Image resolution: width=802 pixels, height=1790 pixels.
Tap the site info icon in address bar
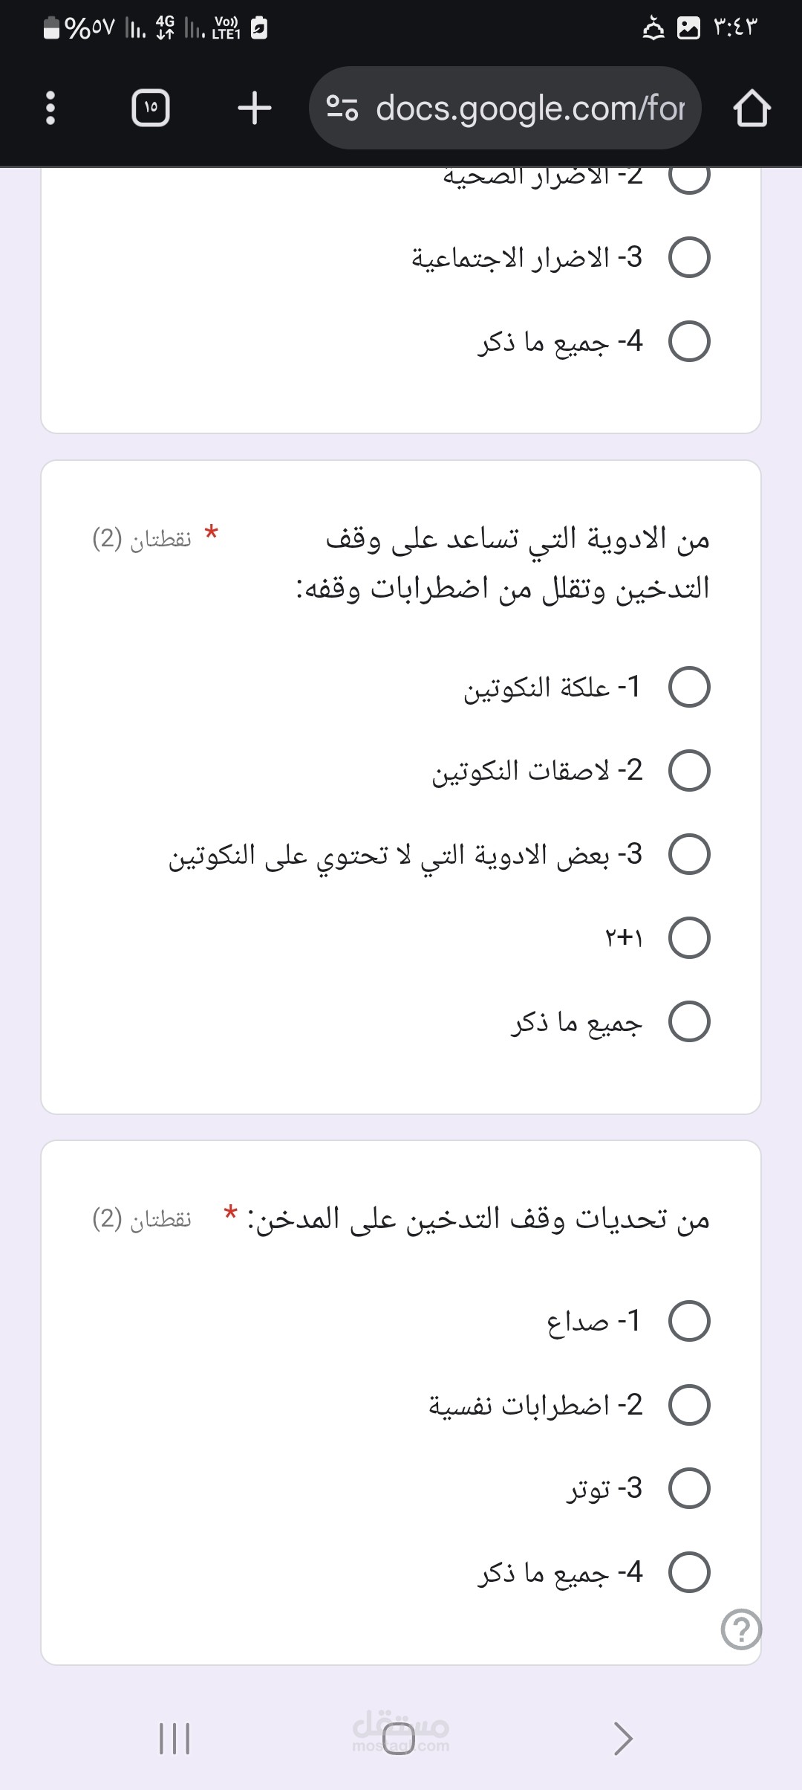[x=342, y=109]
